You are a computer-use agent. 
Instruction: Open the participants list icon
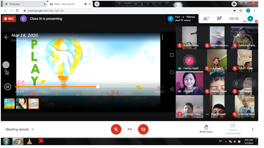tap(206, 18)
